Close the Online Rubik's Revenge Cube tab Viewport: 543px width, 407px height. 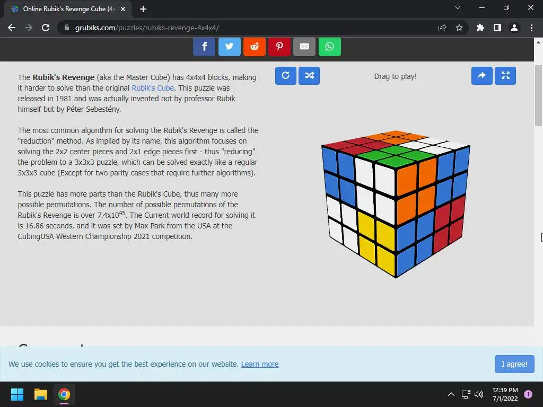123,9
